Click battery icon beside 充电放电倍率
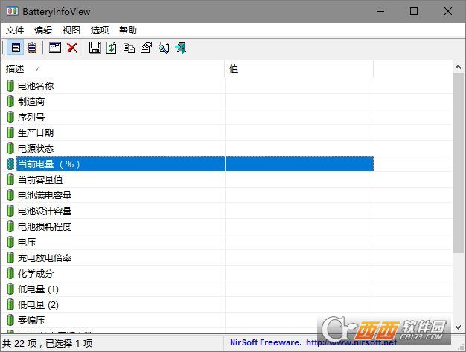The image size is (466, 352). pyautogui.click(x=10, y=257)
